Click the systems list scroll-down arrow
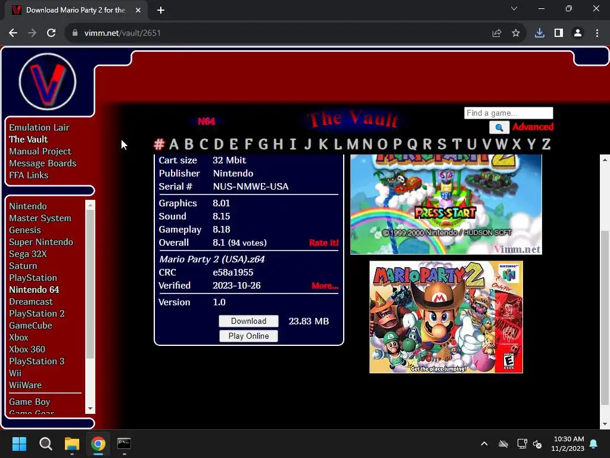This screenshot has width=610, height=458. click(91, 409)
